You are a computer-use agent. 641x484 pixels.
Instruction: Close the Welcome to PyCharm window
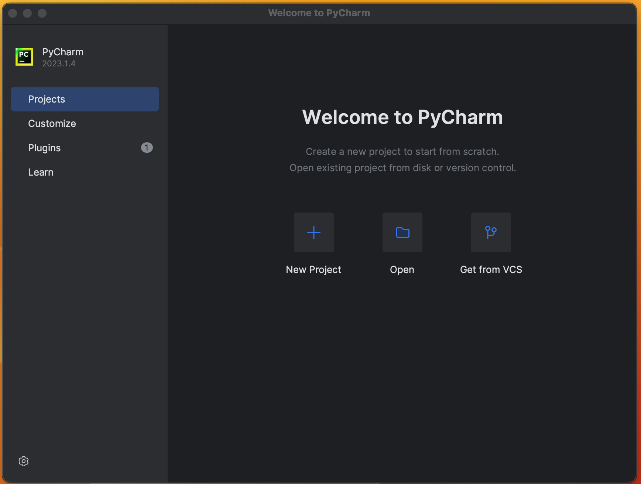pos(13,13)
